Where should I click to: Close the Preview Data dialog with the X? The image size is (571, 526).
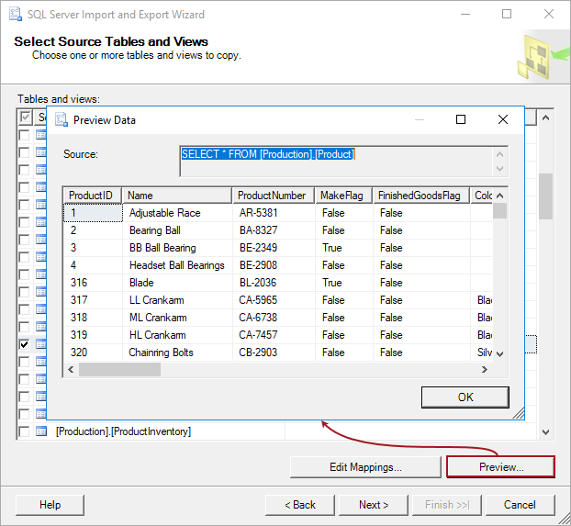pos(502,119)
